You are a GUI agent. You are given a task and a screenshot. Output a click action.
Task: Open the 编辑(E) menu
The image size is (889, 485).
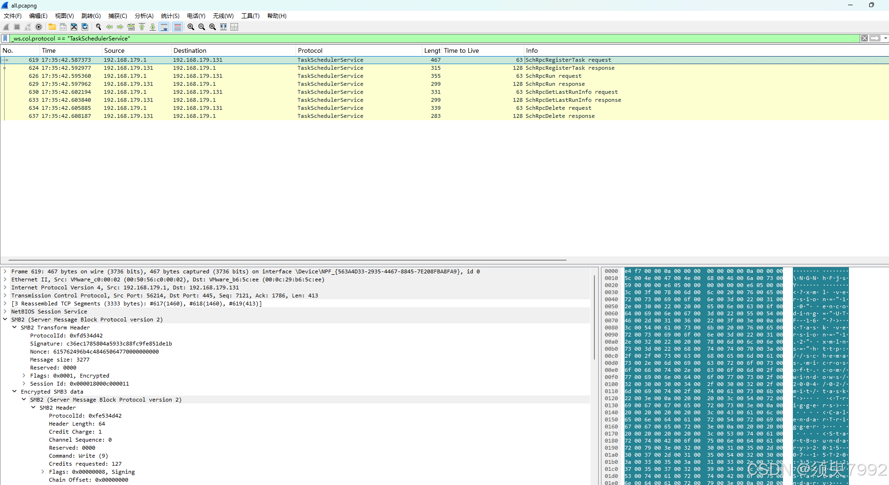click(x=38, y=16)
